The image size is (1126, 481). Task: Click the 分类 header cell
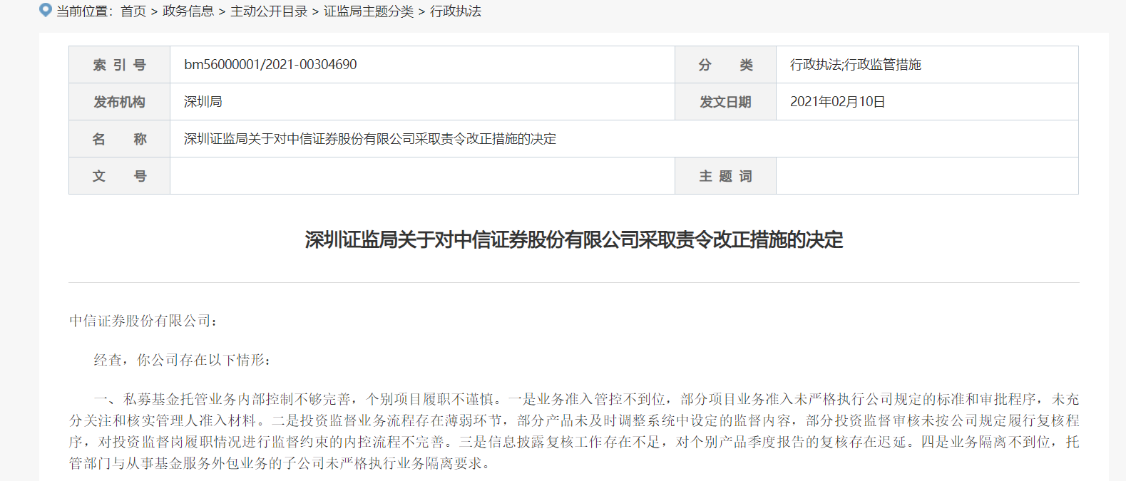725,65
